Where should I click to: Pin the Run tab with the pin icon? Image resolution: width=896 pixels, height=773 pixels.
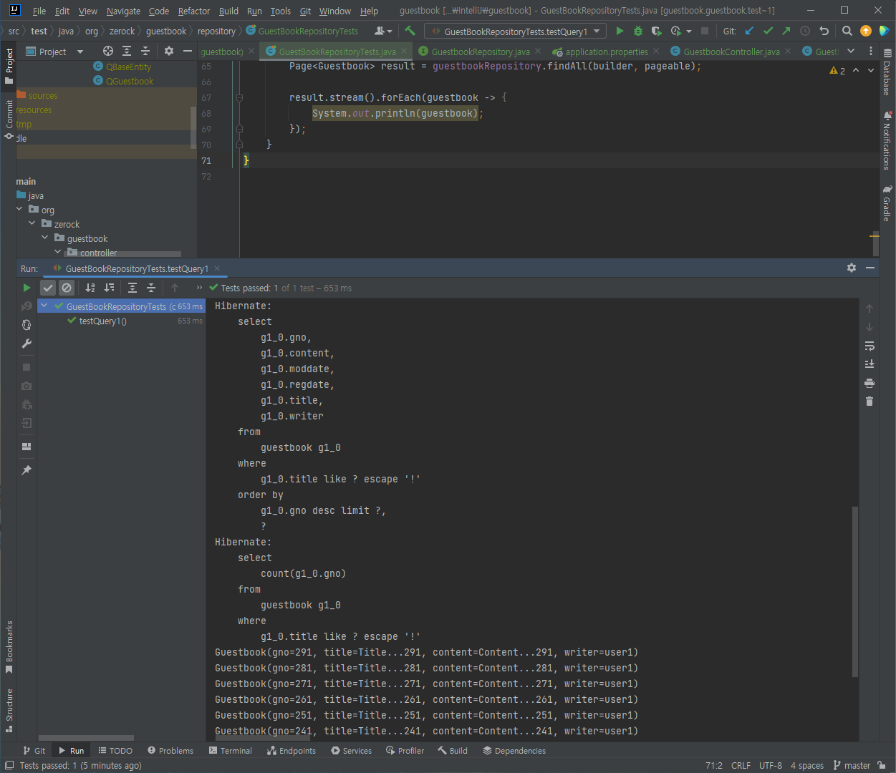point(27,470)
